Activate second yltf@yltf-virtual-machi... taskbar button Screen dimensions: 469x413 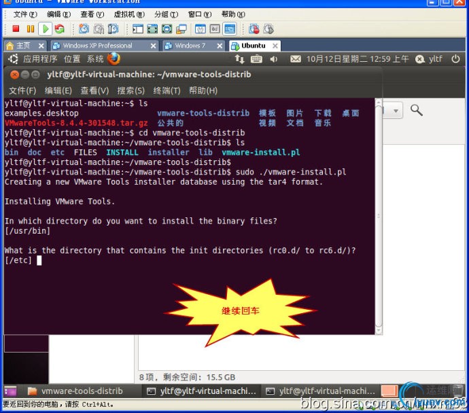[x=321, y=391]
